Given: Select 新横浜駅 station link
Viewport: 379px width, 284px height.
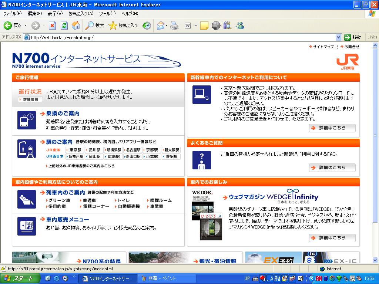Looking at the screenshot, I should [114, 150].
